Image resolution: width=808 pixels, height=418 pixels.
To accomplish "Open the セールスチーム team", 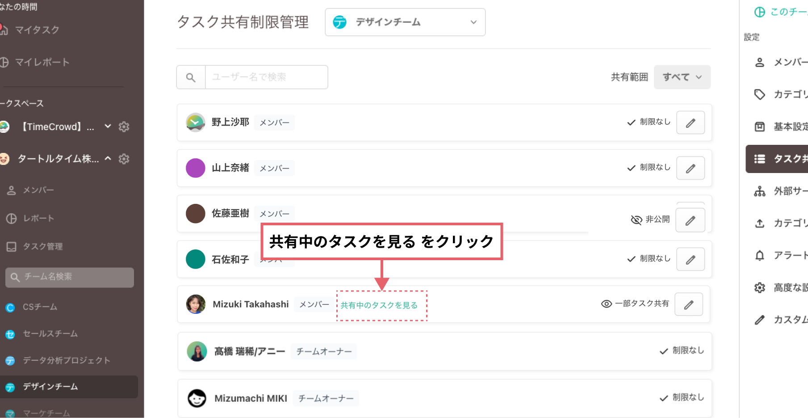I will pos(50,334).
